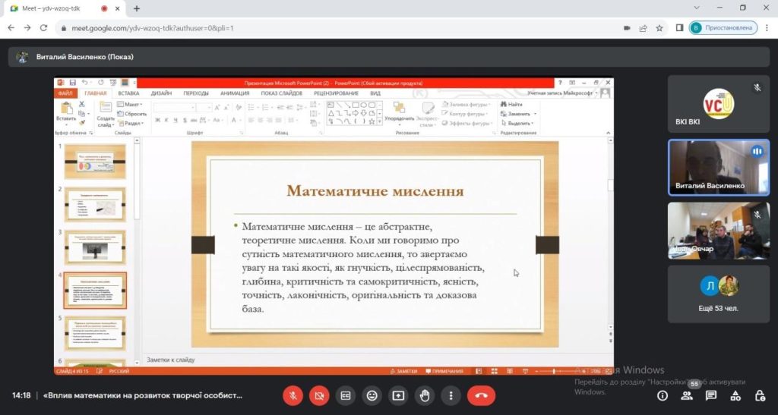Open a new Chrome tab
The height and width of the screenshot is (415, 778).
coord(137,8)
